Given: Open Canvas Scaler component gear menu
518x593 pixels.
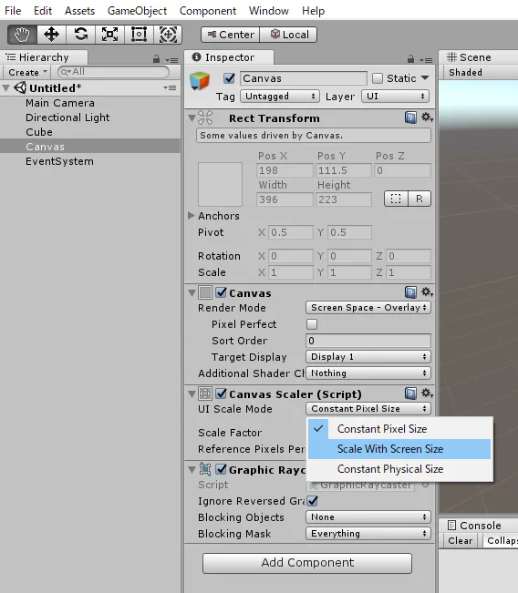Looking at the screenshot, I should point(427,394).
